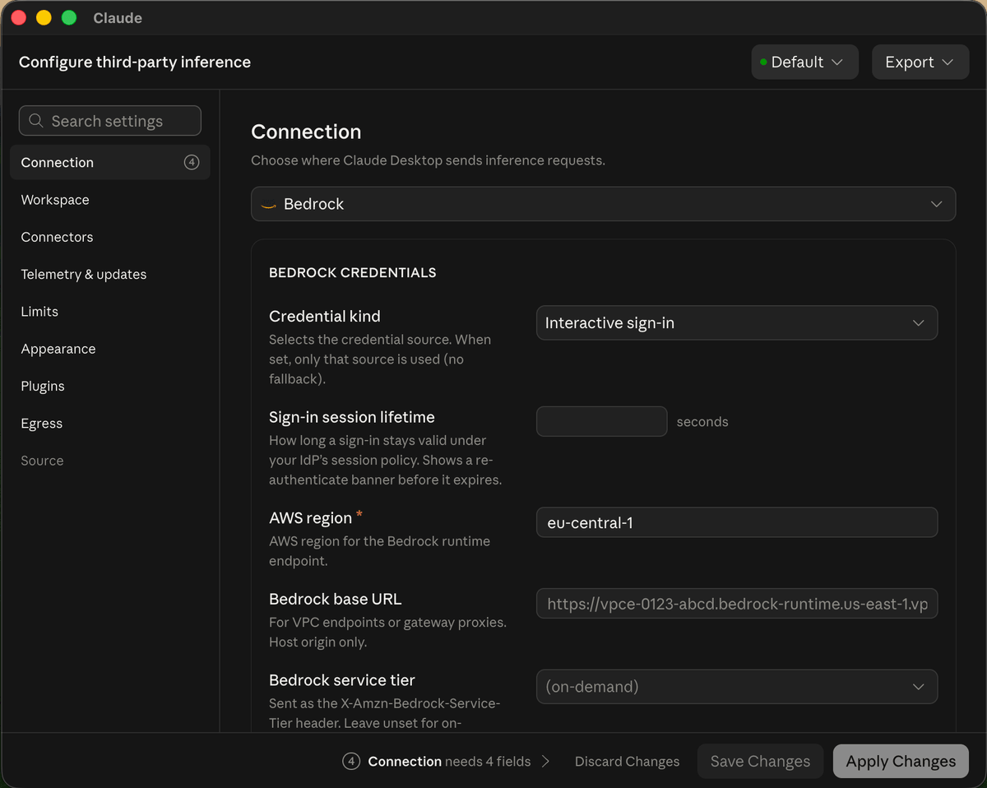987x788 pixels.
Task: Click the AWS region label
Action: click(x=310, y=518)
